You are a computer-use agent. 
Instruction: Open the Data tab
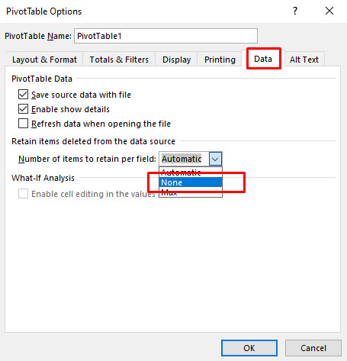click(263, 59)
